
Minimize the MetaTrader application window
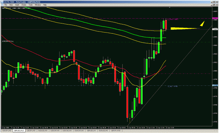212,2
